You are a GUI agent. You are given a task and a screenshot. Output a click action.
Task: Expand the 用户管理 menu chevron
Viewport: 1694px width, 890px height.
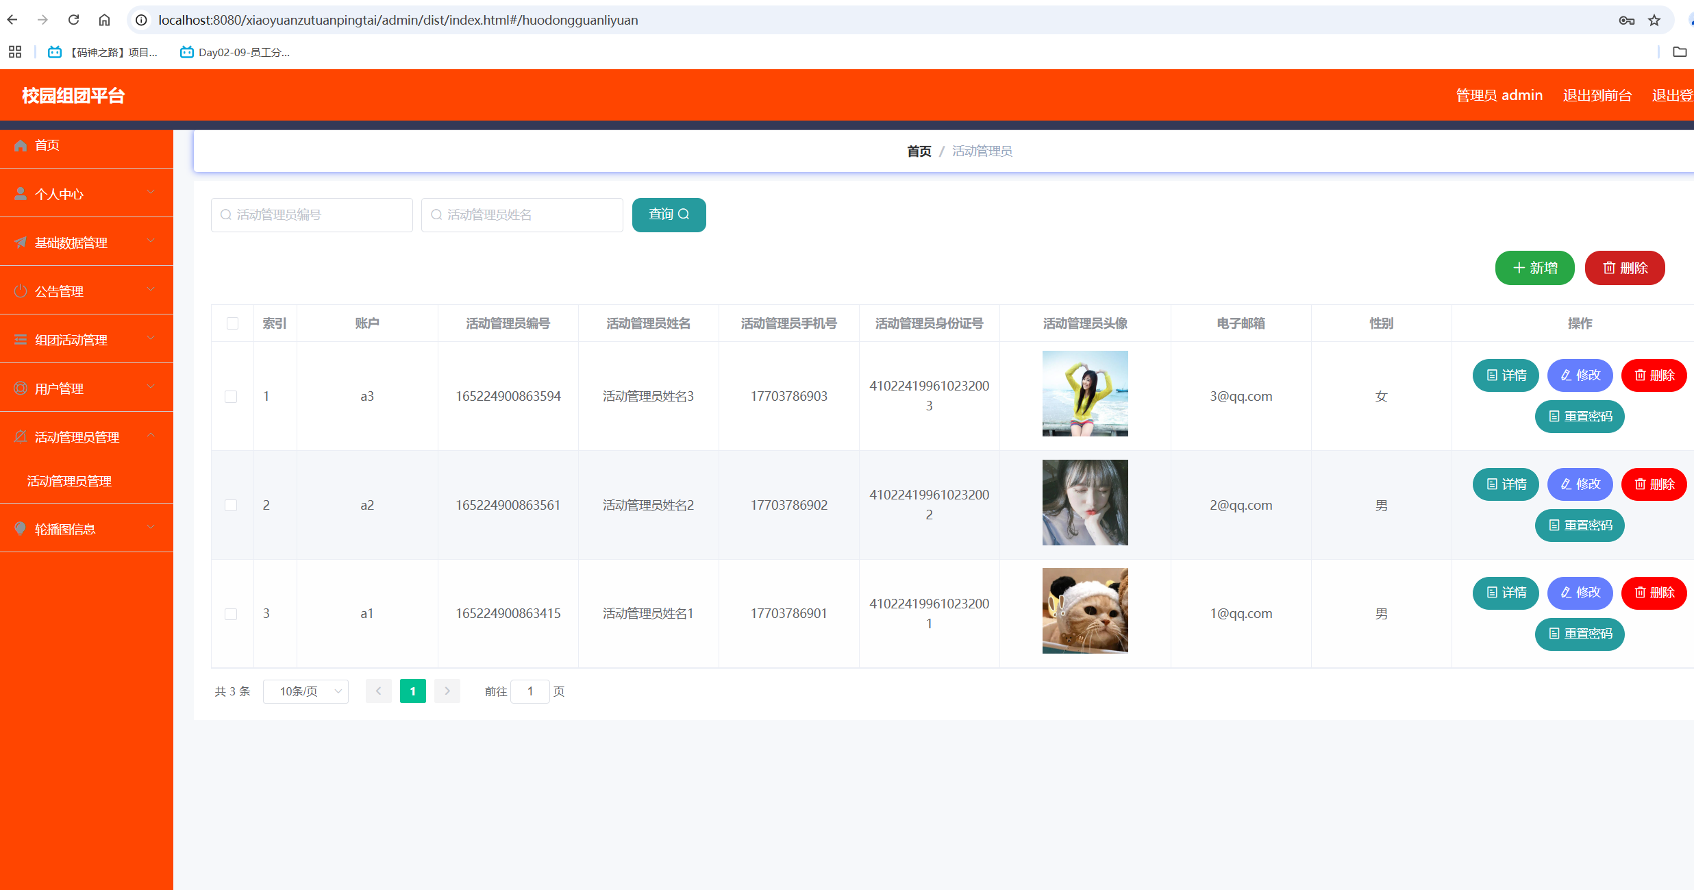point(151,387)
